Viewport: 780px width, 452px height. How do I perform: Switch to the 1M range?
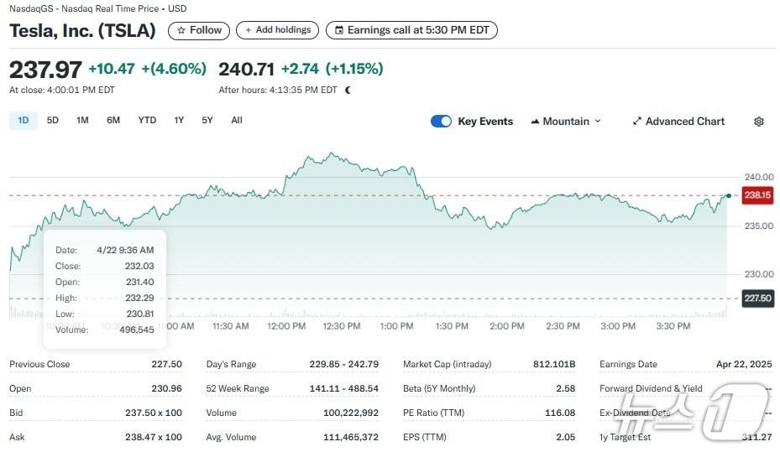click(82, 121)
